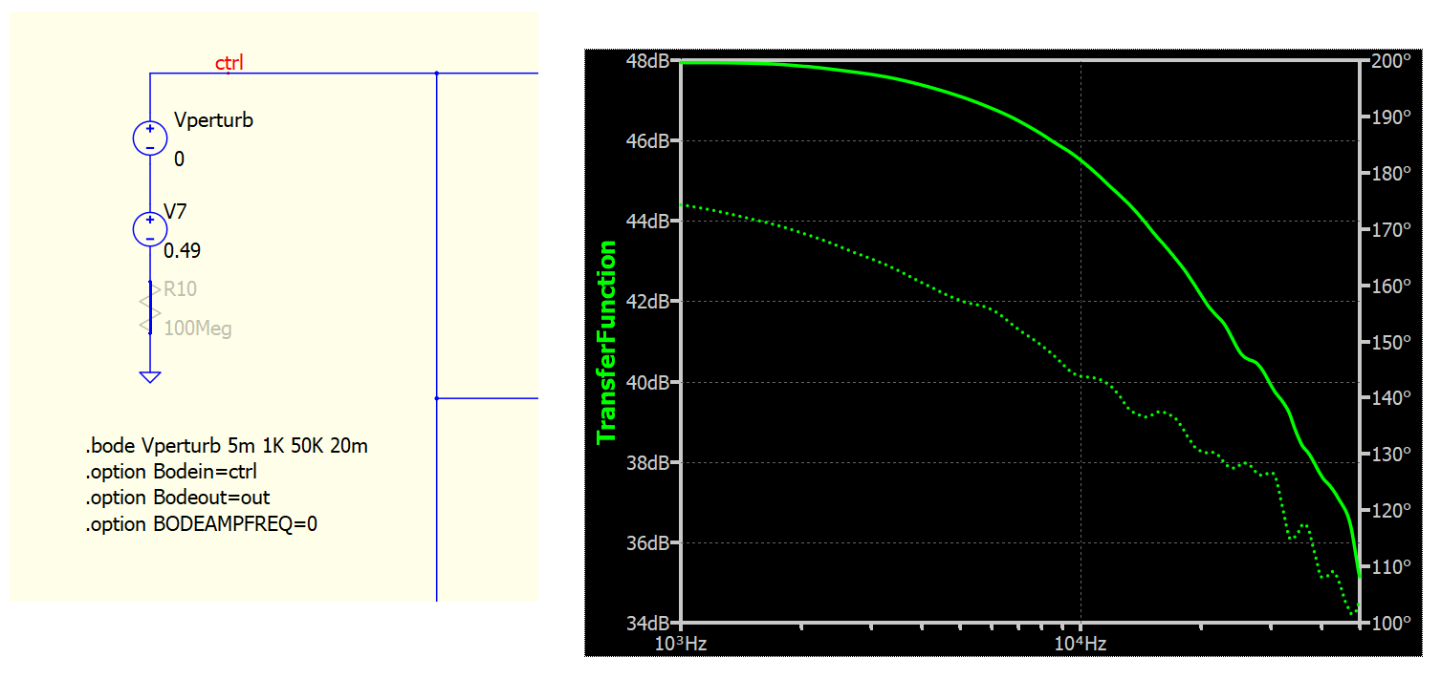Screen dimensions: 1441x679
Task: Click the wire junction dot on the ctrl net
Action: [x=436, y=73]
